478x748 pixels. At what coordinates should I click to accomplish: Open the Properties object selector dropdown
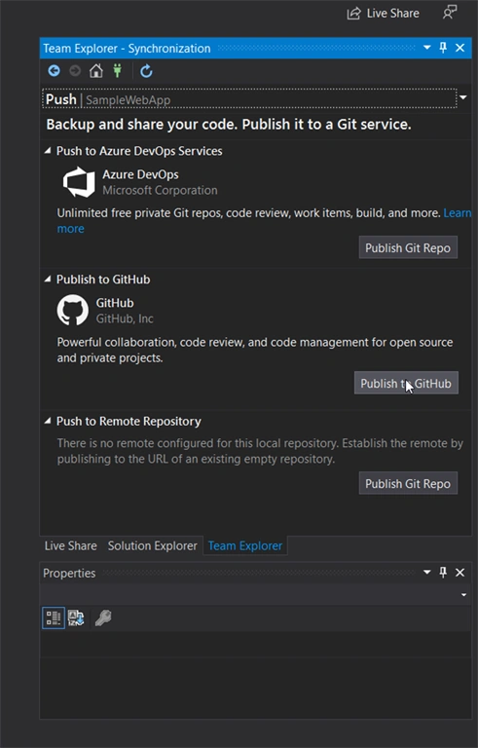(x=463, y=595)
